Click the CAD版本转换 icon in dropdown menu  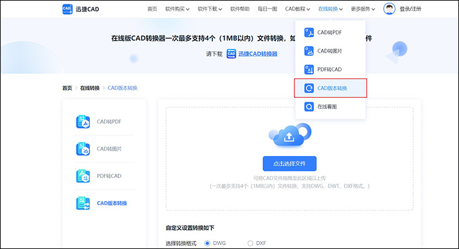point(309,88)
